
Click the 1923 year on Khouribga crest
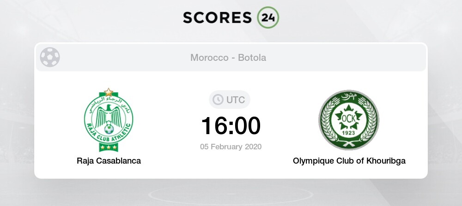(349, 133)
